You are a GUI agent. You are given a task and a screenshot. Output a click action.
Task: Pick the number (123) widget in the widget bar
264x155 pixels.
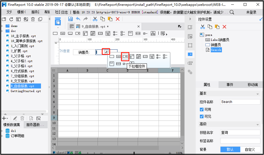click(100, 33)
